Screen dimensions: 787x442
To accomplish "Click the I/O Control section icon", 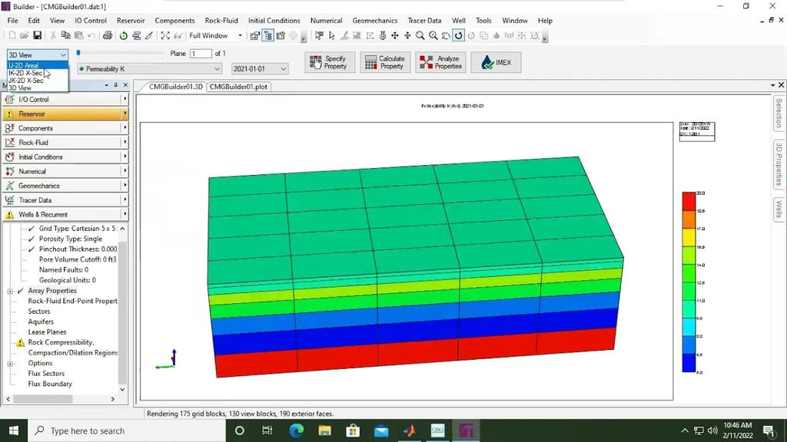I will point(9,99).
